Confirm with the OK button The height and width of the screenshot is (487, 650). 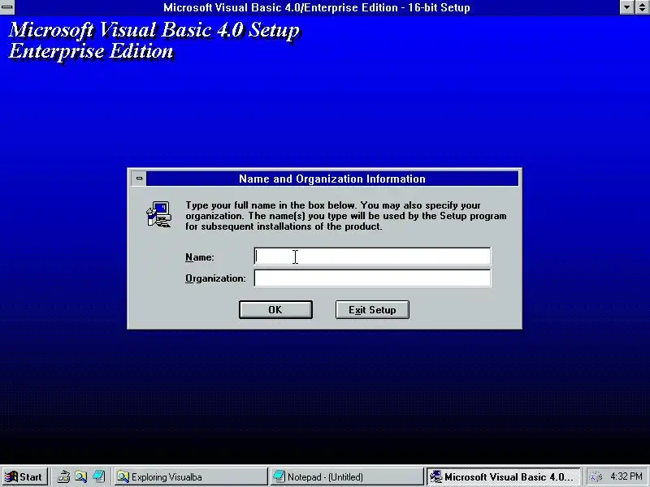(275, 310)
